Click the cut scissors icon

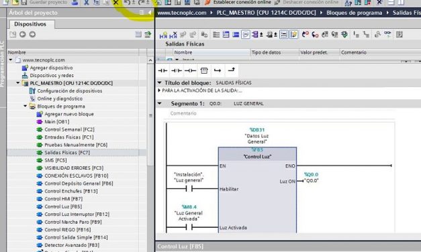point(86,3)
